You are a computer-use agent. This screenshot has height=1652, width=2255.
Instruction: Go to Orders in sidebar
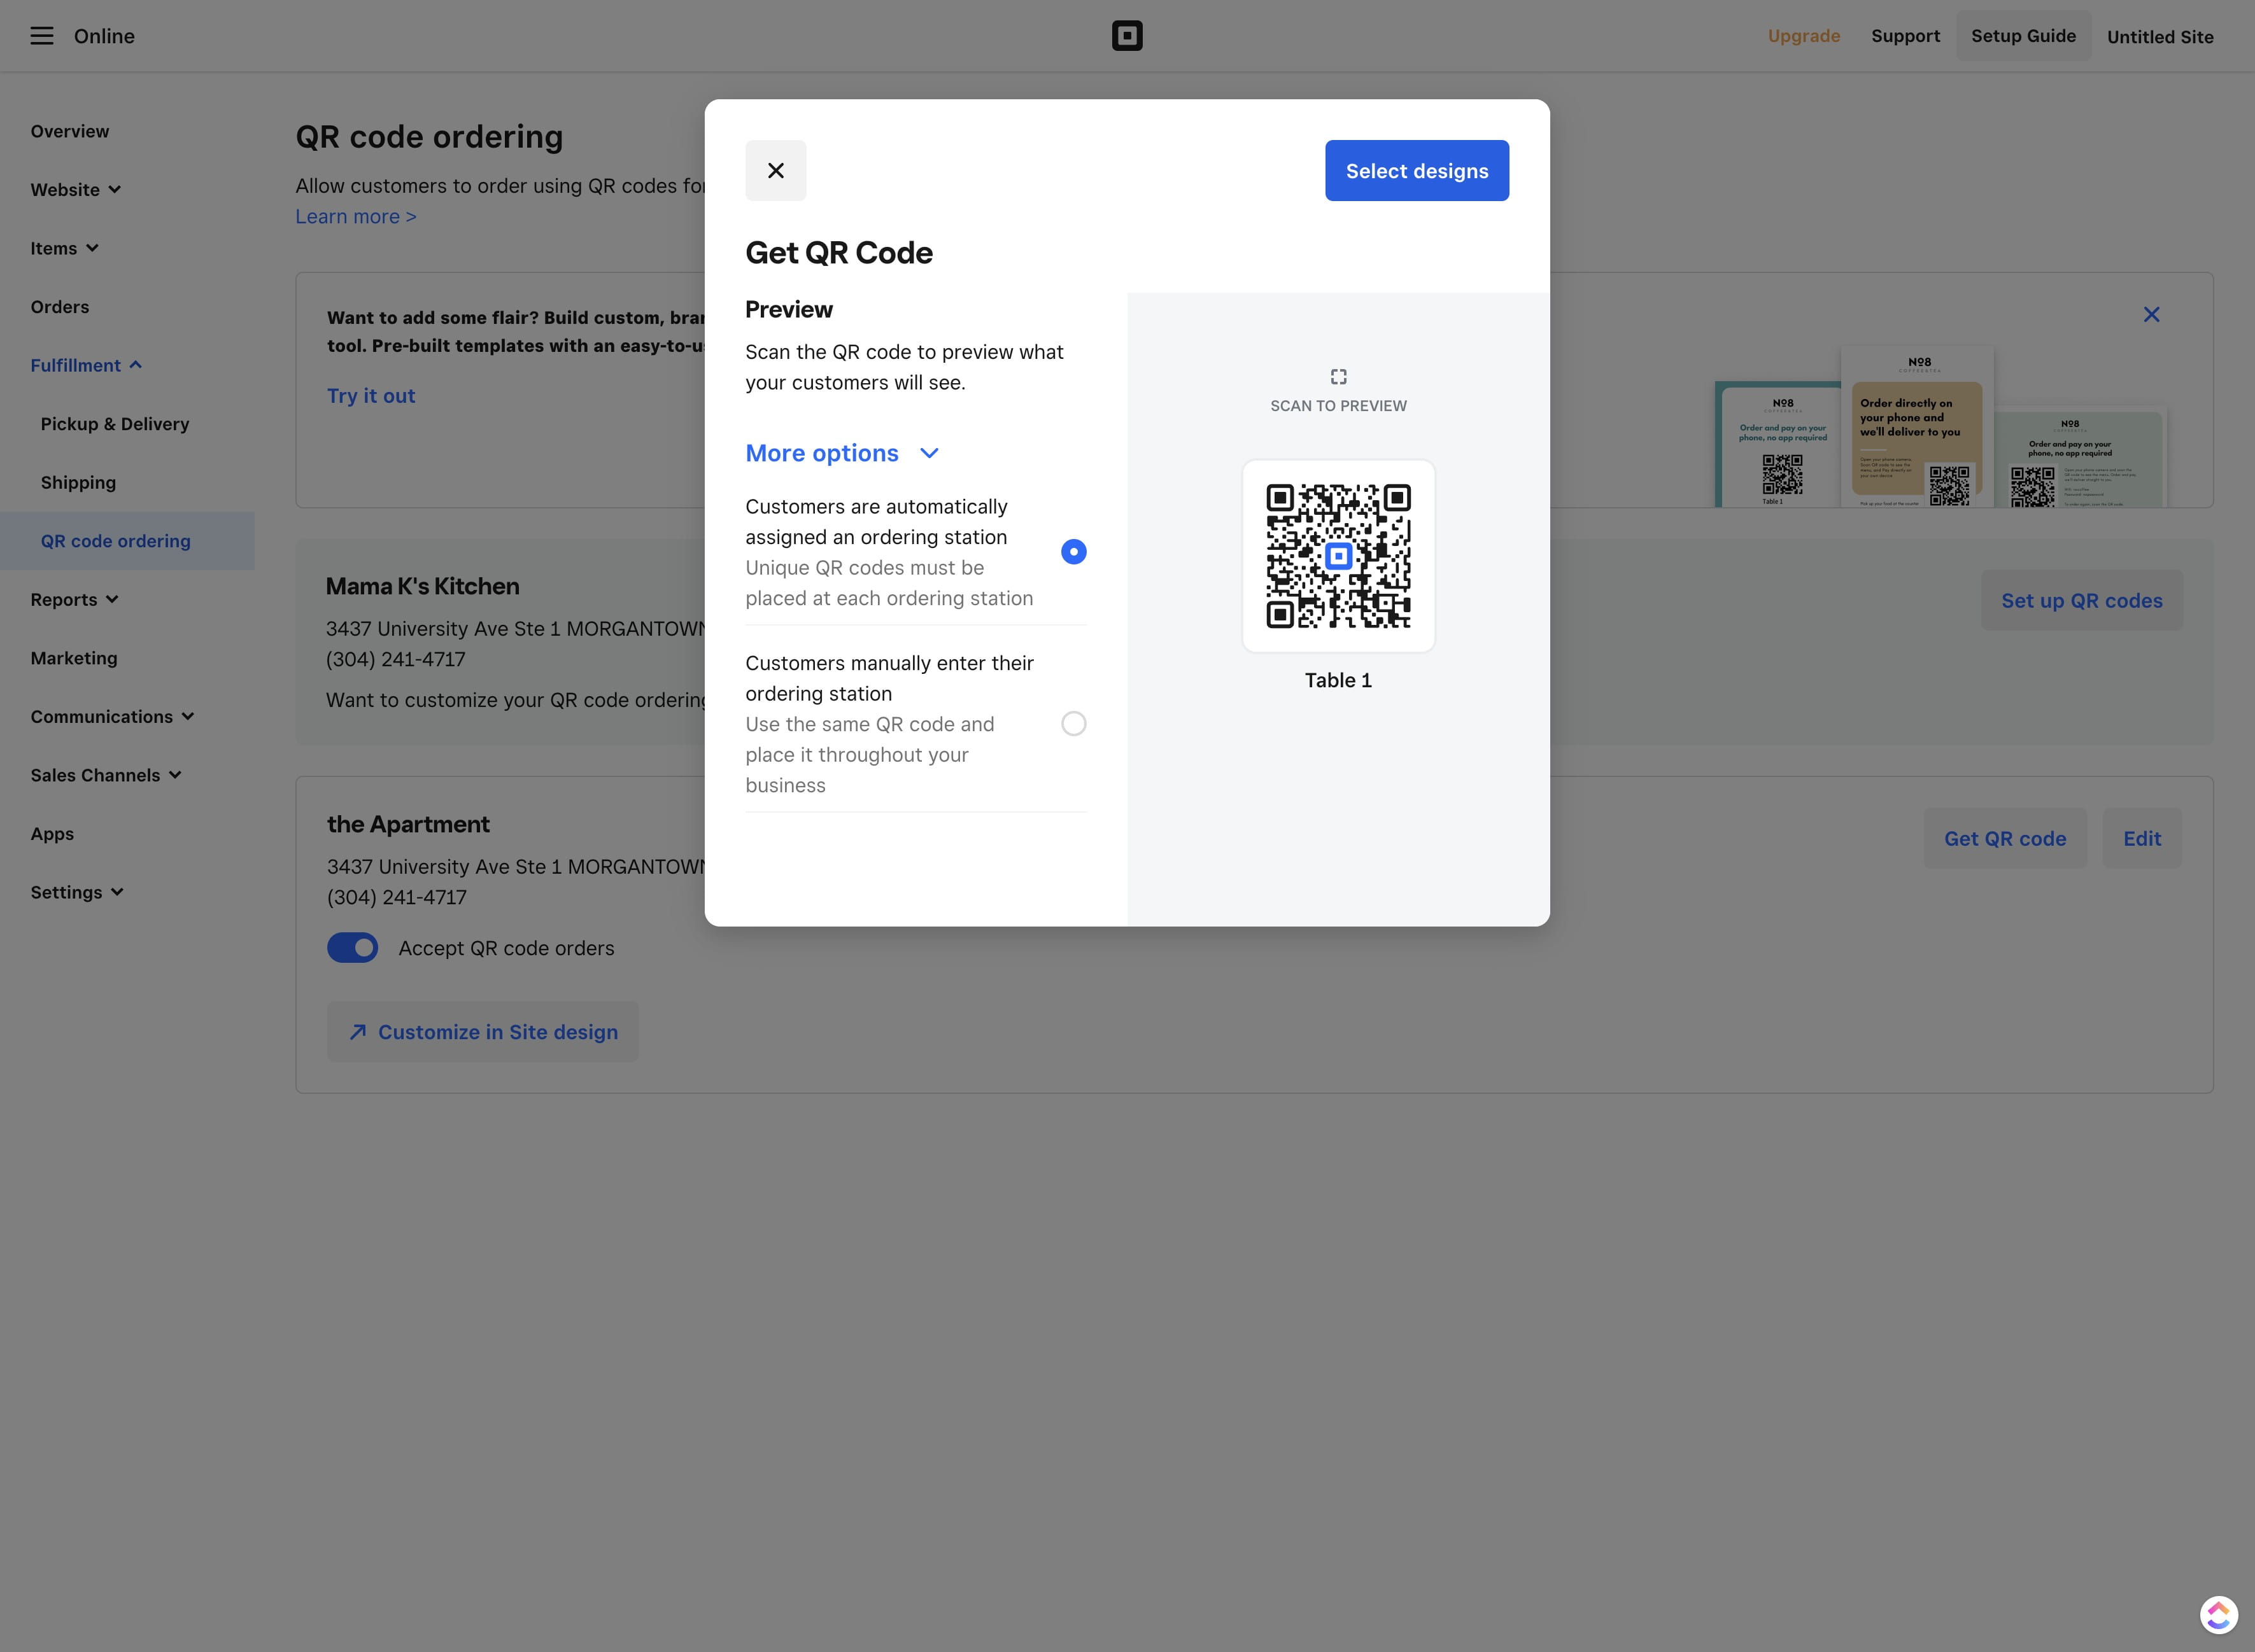[x=60, y=307]
